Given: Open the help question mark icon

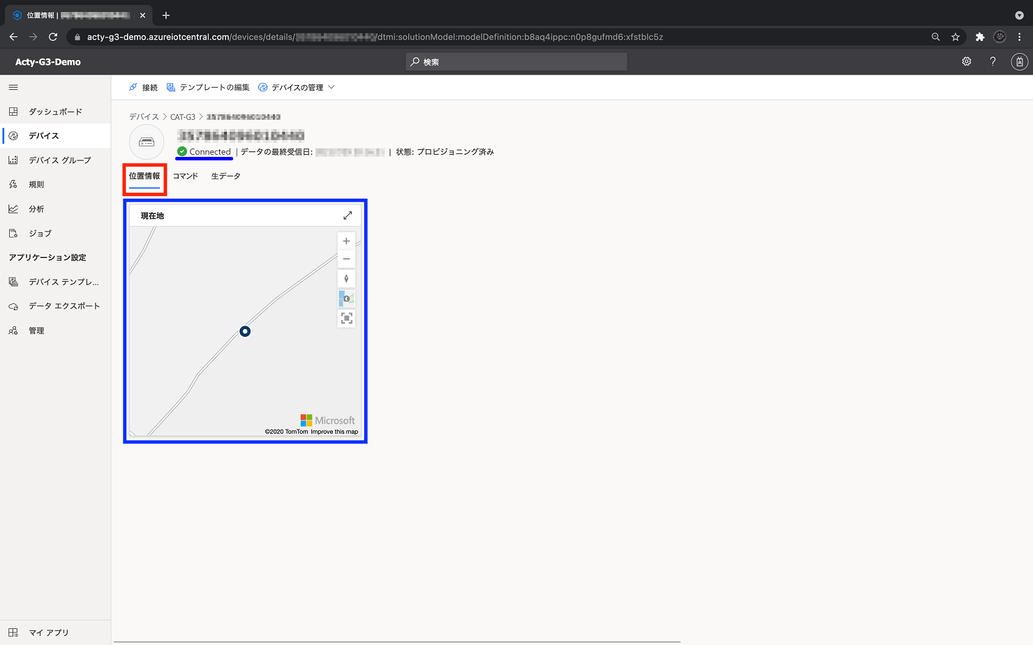Looking at the screenshot, I should click(x=993, y=61).
